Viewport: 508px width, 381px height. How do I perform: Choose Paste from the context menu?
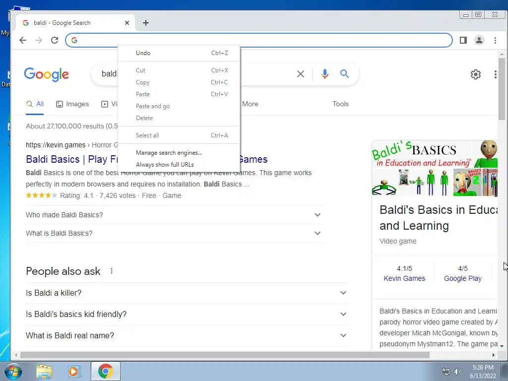click(x=179, y=94)
